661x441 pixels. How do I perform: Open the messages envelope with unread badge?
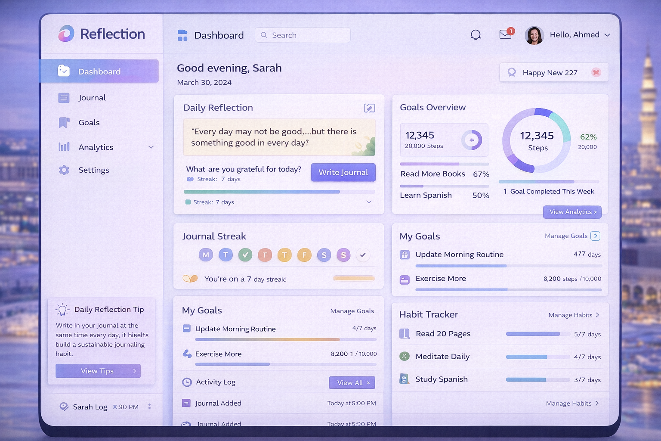coord(504,34)
